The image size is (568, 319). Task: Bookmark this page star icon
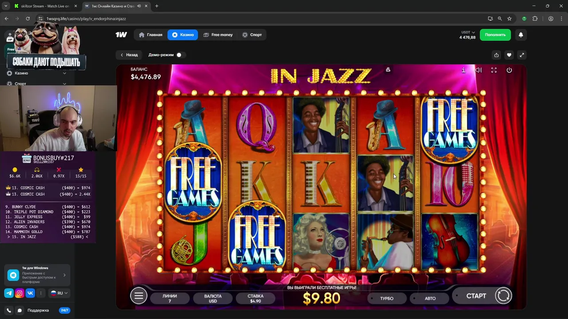point(509,19)
